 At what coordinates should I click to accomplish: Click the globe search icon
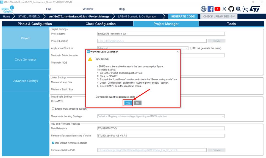pyautogui.click(x=238, y=9)
